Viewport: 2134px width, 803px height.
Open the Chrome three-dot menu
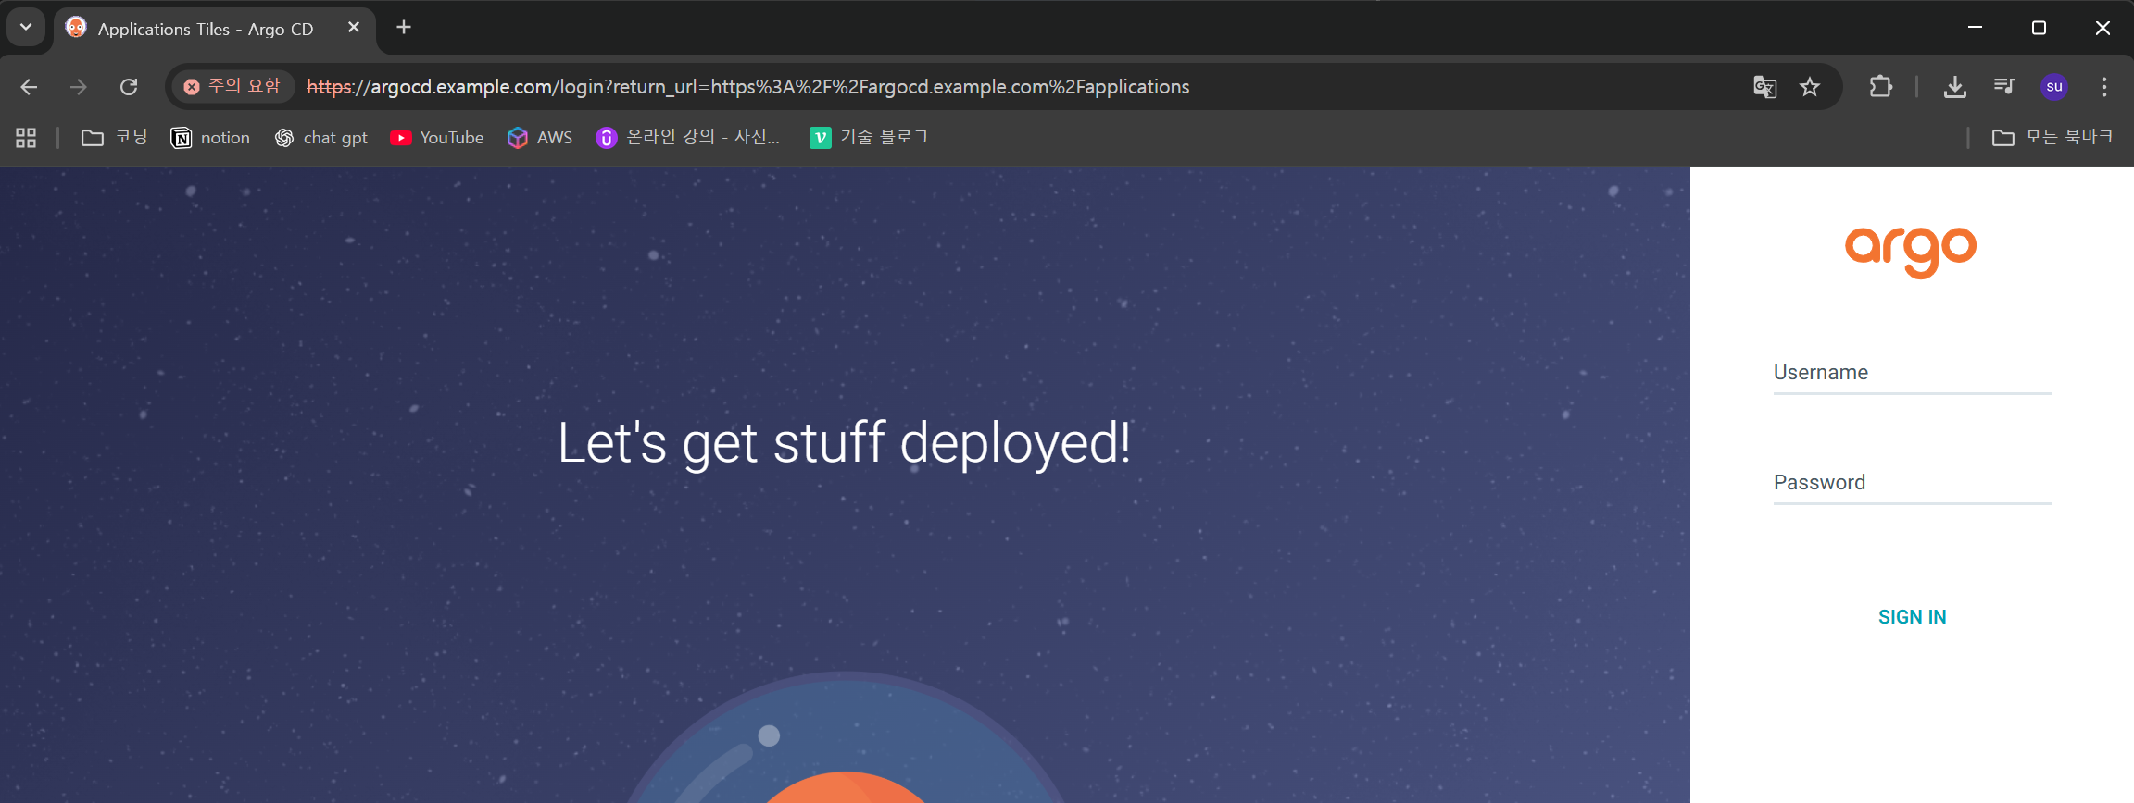pyautogui.click(x=2104, y=87)
